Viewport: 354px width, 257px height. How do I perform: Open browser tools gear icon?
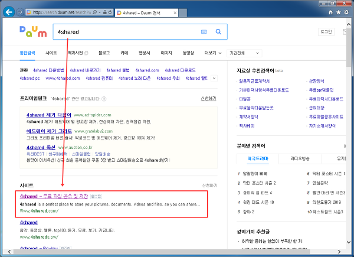[x=346, y=12]
